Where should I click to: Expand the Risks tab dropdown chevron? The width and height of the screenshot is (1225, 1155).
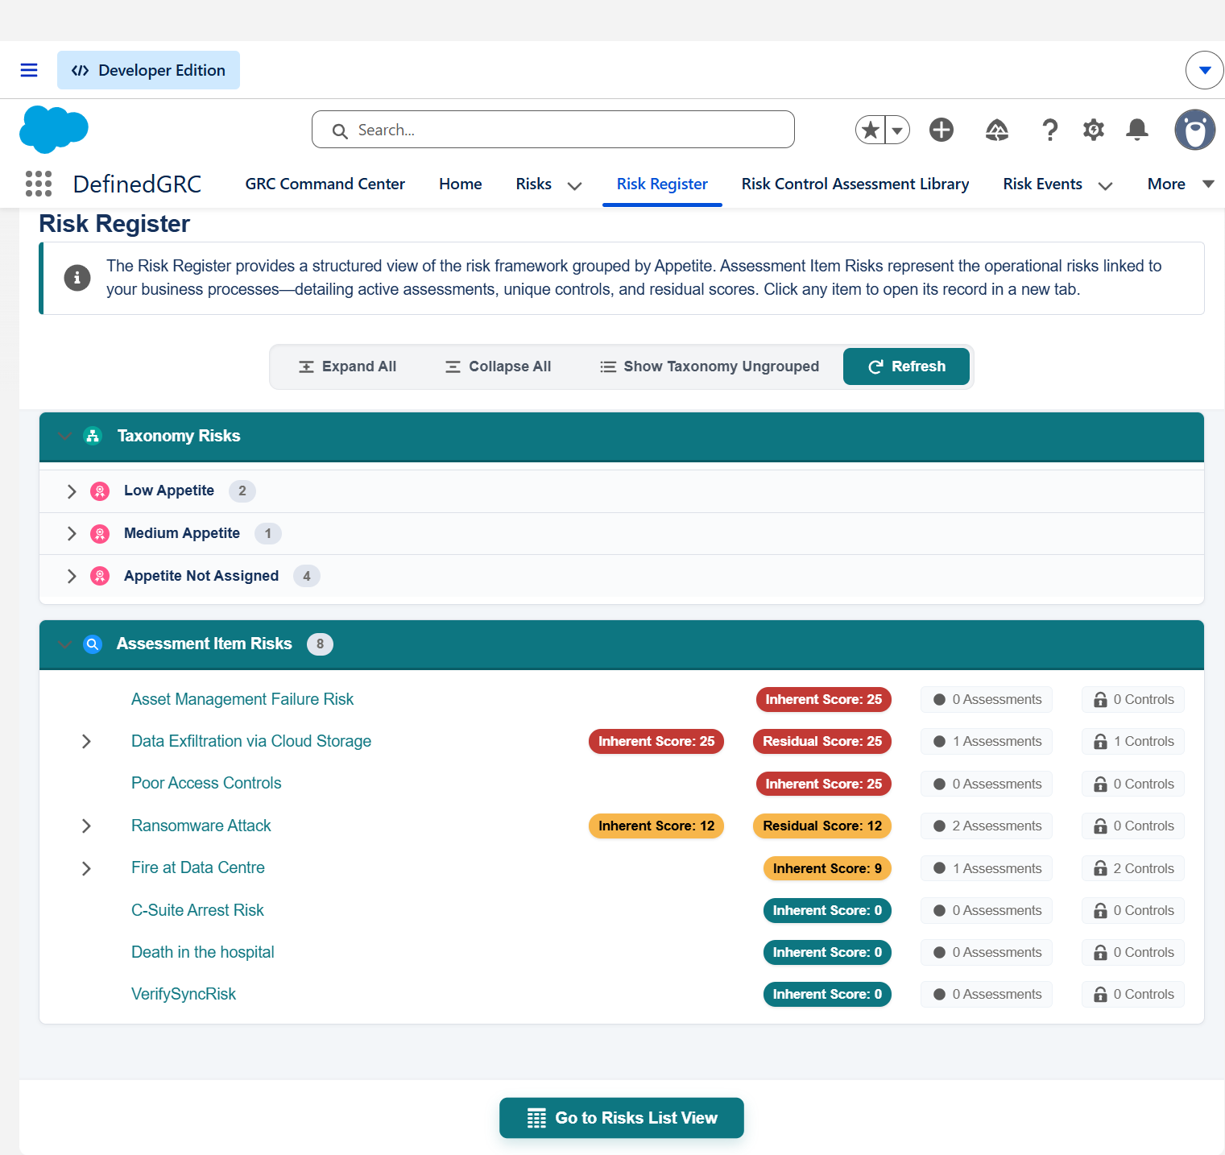tap(574, 185)
